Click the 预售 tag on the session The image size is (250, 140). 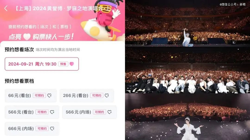(63, 64)
